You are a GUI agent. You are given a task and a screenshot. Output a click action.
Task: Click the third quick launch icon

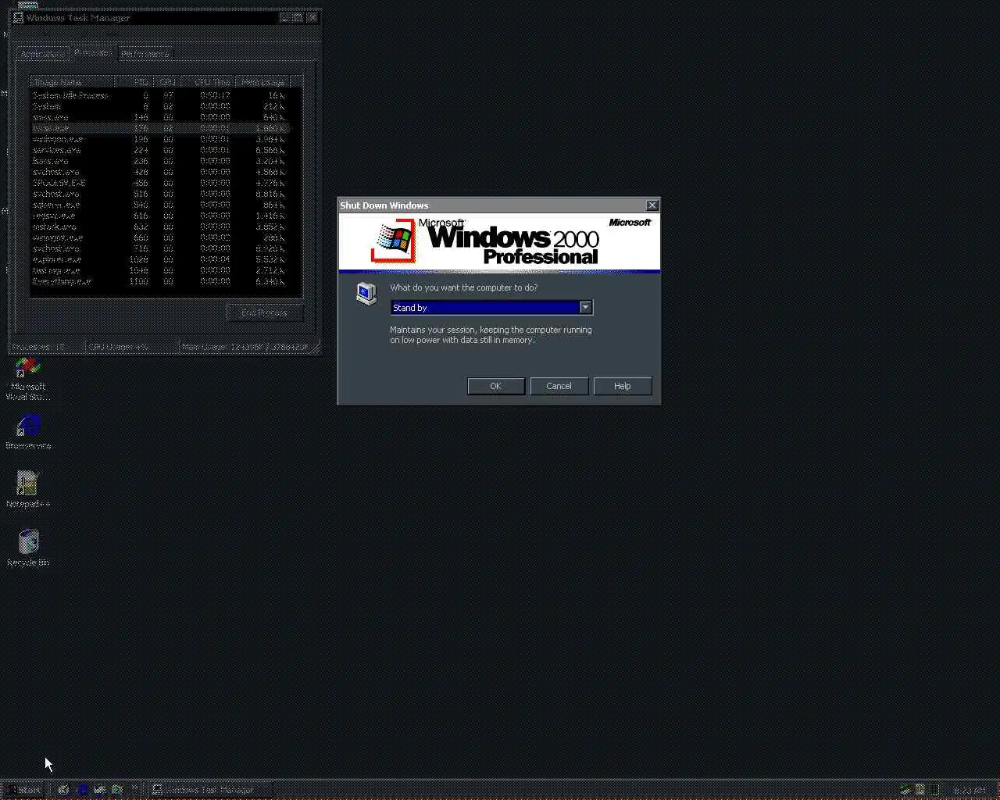(x=99, y=789)
